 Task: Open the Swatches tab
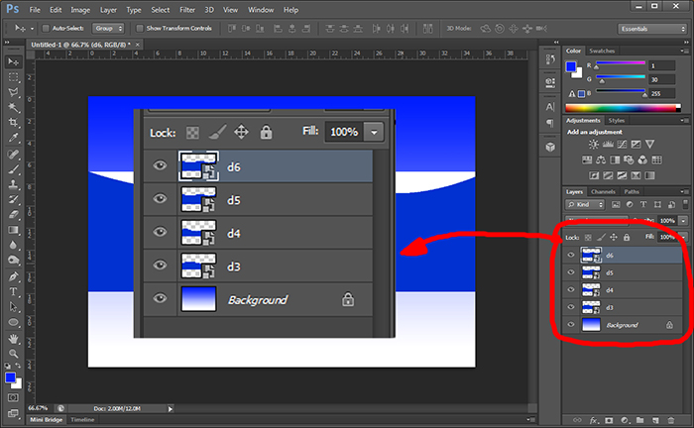(x=601, y=51)
